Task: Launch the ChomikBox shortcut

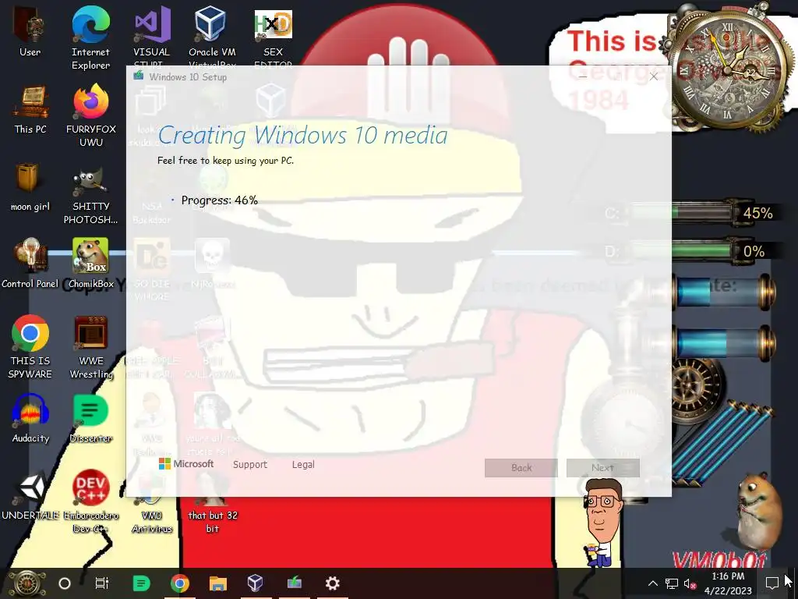Action: pos(90,264)
